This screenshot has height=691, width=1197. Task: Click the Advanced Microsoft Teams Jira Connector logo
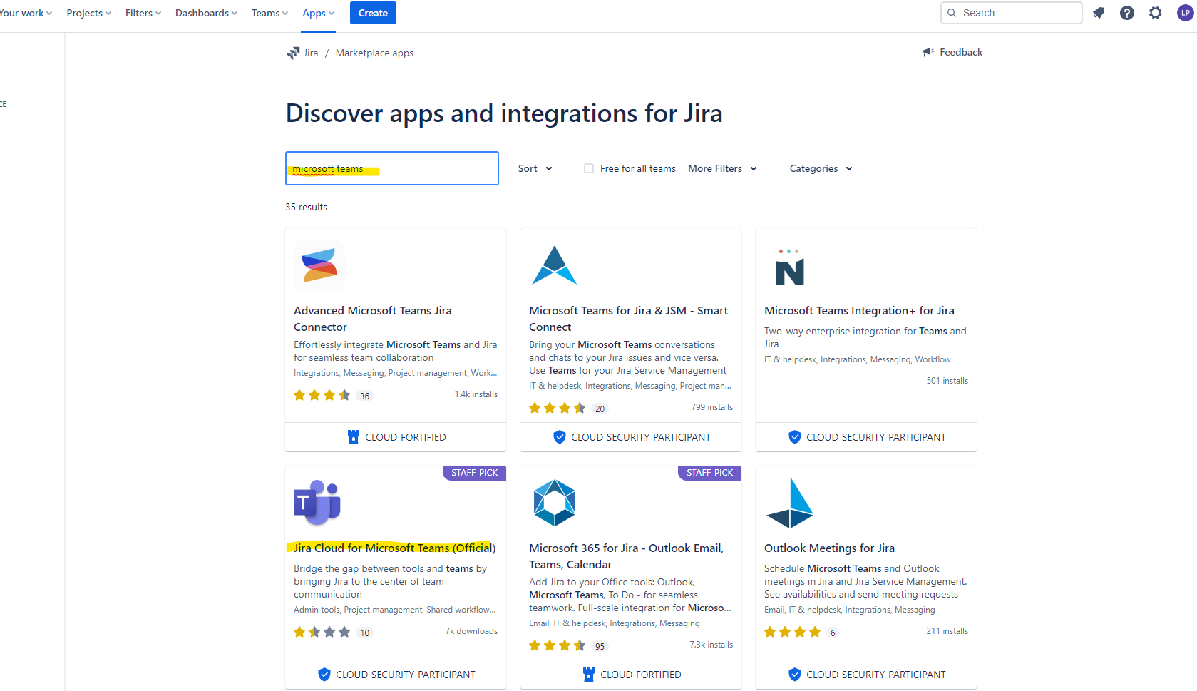point(319,265)
